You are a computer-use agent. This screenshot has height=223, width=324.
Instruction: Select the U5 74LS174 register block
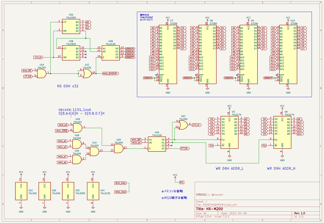point(229,132)
